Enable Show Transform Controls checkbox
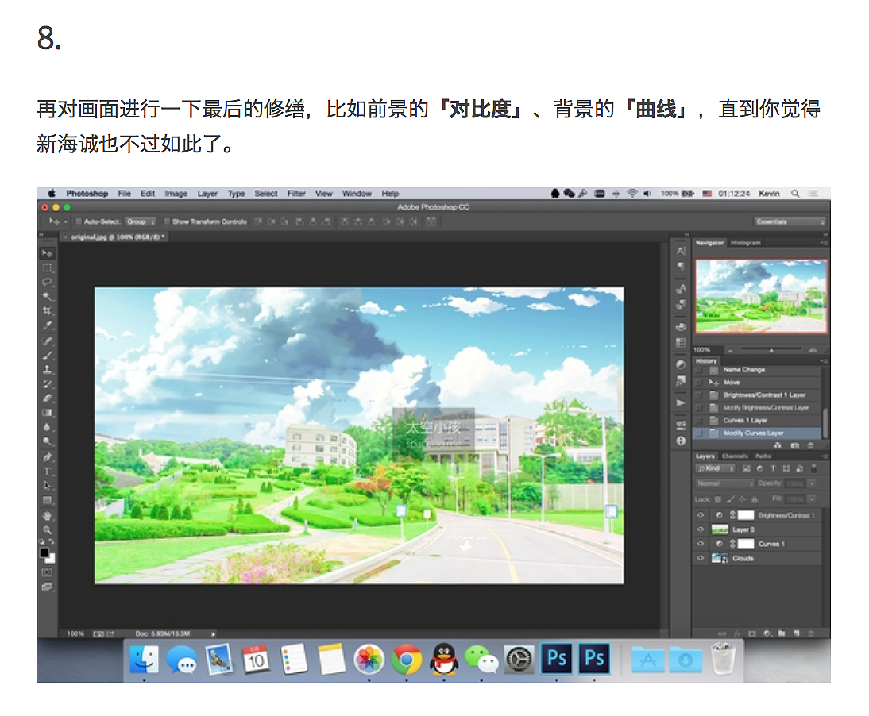Screen dimensions: 869x716 (x=166, y=221)
